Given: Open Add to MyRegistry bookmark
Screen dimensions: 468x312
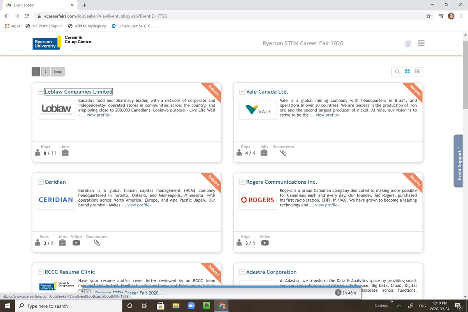Looking at the screenshot, I should 87,26.
